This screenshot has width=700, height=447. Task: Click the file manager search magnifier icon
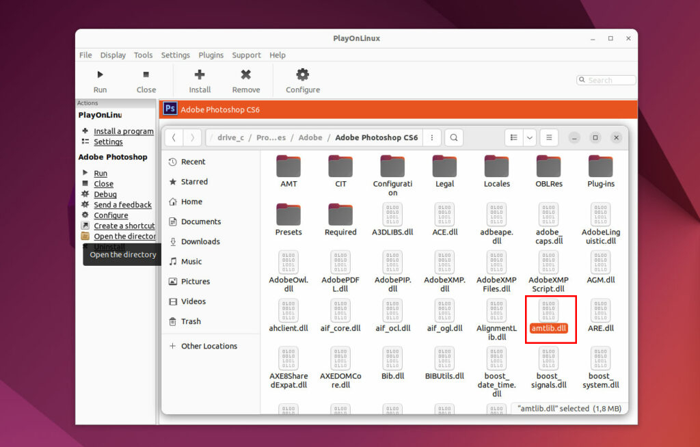coord(453,137)
